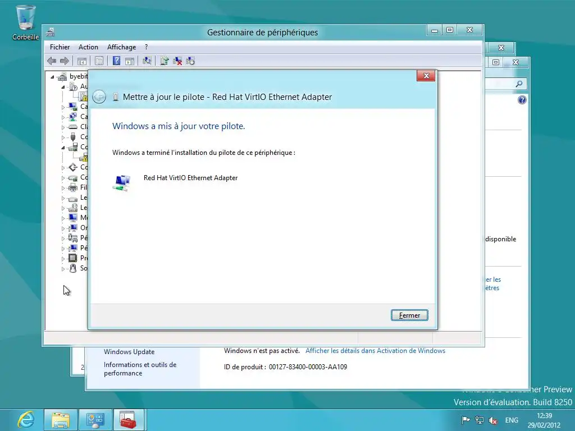This screenshot has width=575, height=431.
Task: Expand the 'Pr' processors category
Action: tap(63, 259)
